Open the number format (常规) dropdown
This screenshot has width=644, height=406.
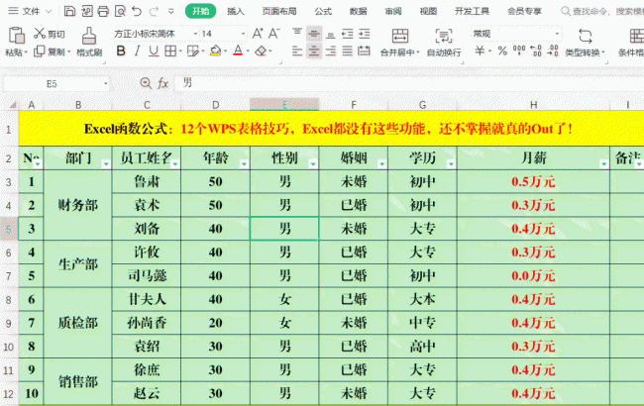[x=557, y=34]
